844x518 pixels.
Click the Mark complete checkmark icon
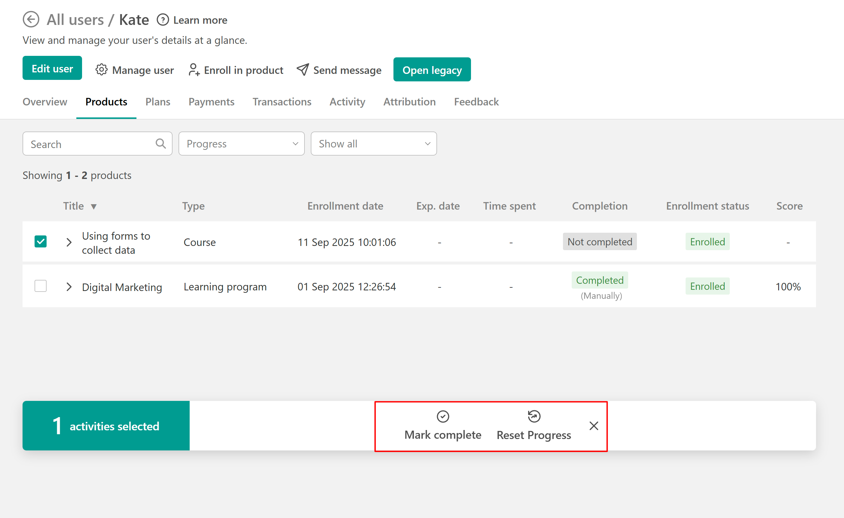(x=442, y=417)
